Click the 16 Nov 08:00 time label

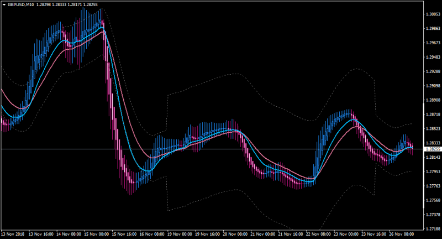[151, 234]
